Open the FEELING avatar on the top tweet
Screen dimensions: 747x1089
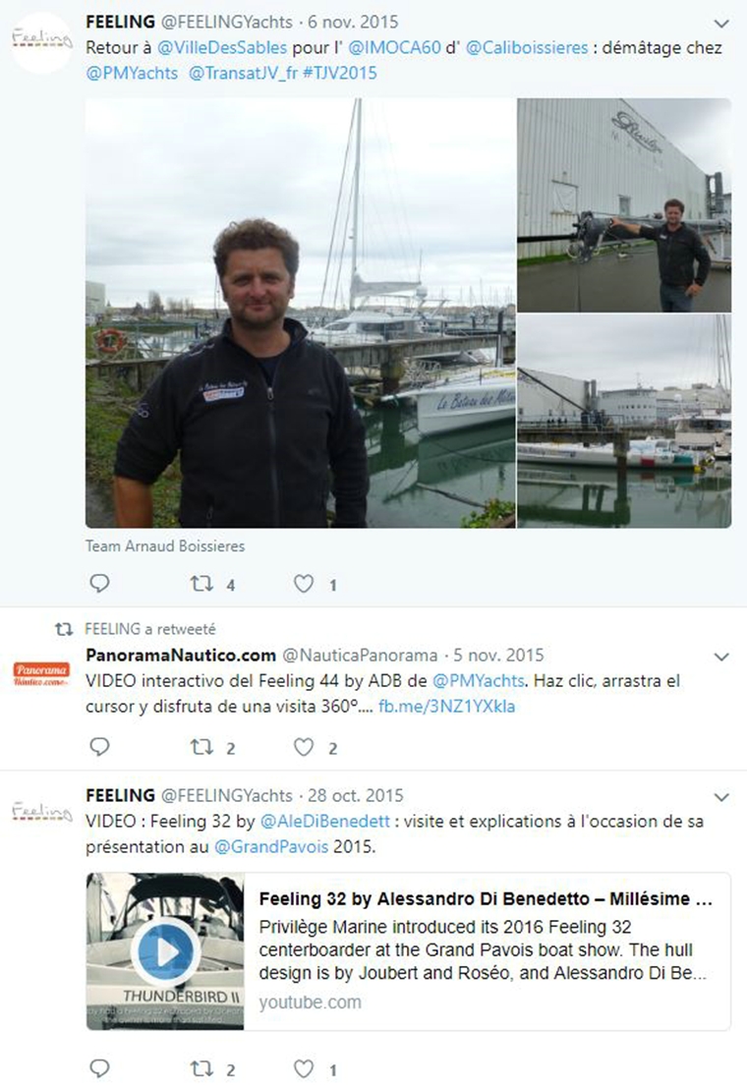[41, 41]
